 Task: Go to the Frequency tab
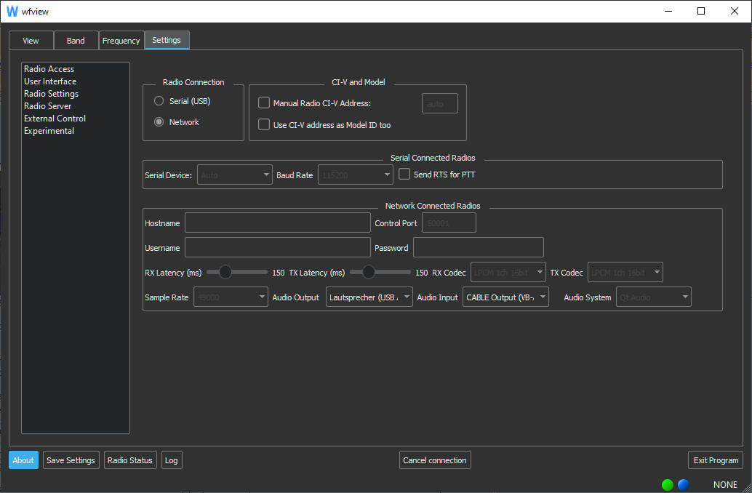click(x=121, y=41)
